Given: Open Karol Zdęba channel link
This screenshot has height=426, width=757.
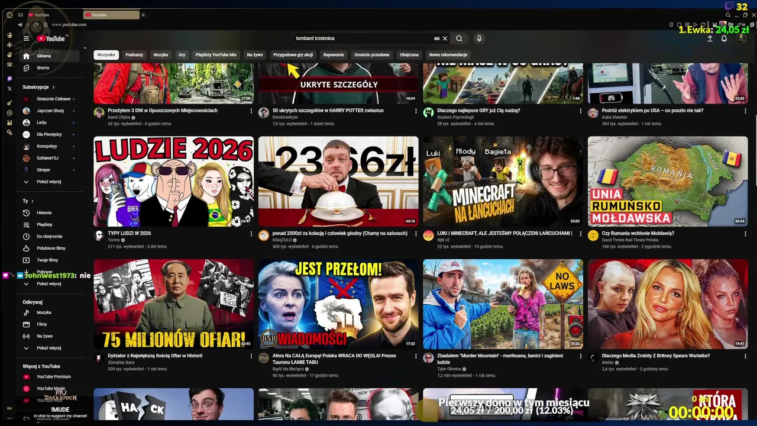Looking at the screenshot, I should click(x=119, y=117).
